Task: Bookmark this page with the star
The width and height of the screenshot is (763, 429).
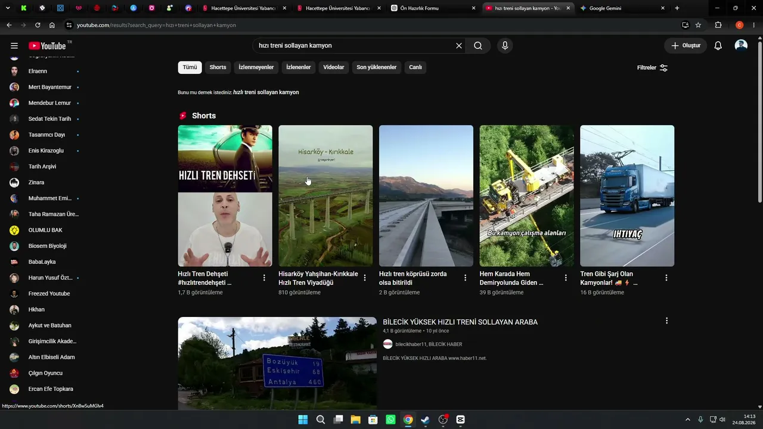Action: (x=698, y=25)
